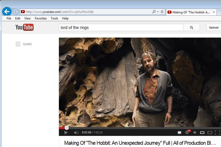Expand the Guide sidebar menu icon
The image size is (221, 147).
click(18, 44)
